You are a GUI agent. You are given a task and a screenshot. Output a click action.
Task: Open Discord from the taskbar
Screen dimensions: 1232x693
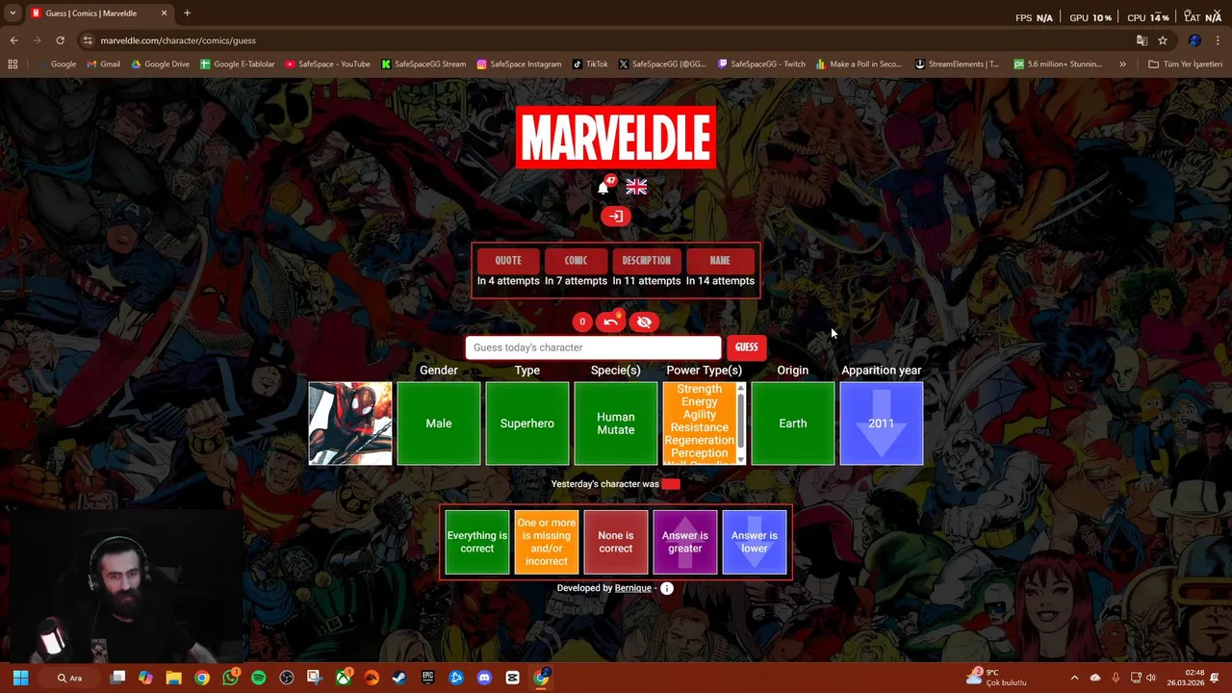(484, 678)
